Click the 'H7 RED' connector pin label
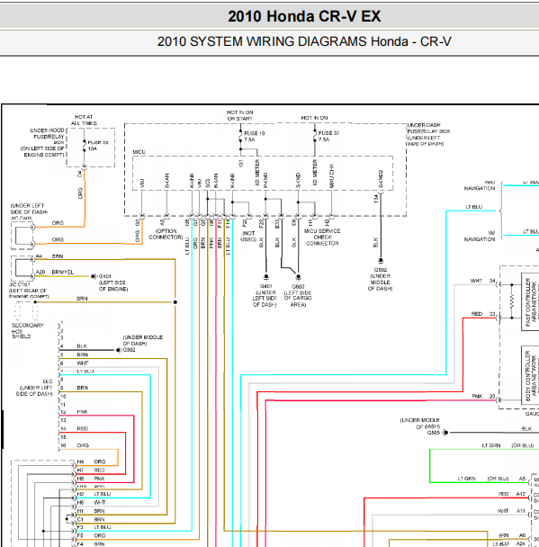The image size is (539, 547). 91,471
